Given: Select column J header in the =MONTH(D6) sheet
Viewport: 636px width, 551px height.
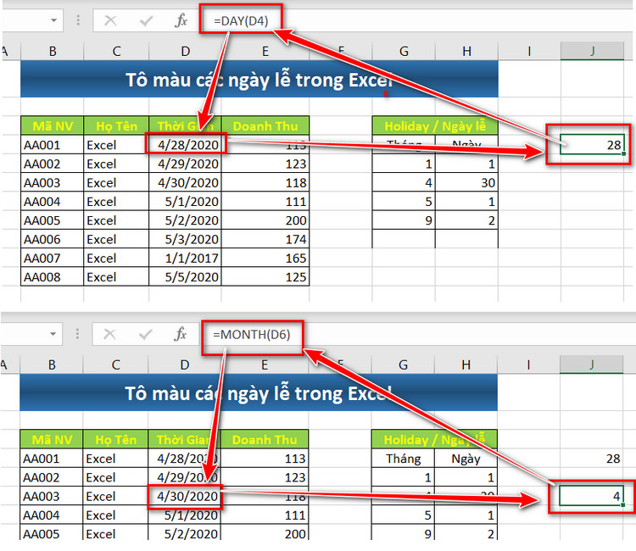Looking at the screenshot, I should 591,365.
